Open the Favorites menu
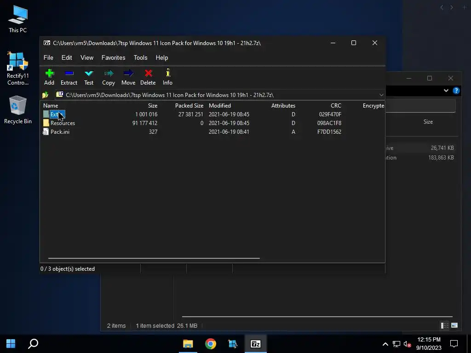The image size is (471, 353). tap(113, 57)
